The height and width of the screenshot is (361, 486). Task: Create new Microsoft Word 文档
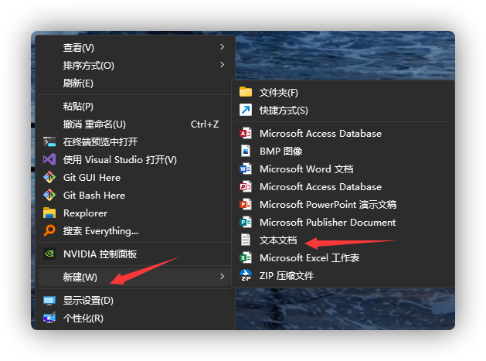343,169
